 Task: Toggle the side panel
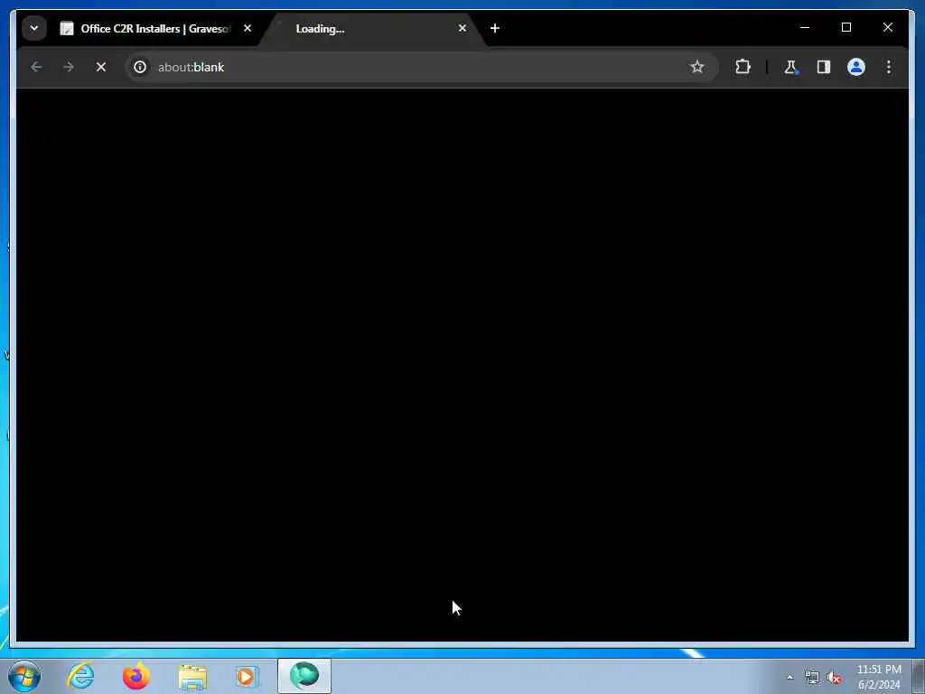click(x=824, y=67)
